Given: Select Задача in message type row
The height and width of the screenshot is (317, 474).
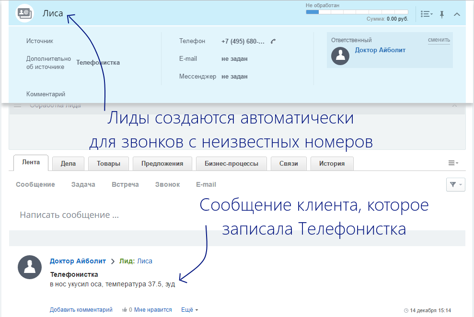Looking at the screenshot, I should pos(83,184).
